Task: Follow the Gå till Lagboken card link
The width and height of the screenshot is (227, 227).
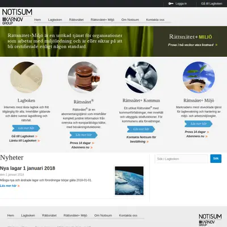Action: [x=24, y=136]
